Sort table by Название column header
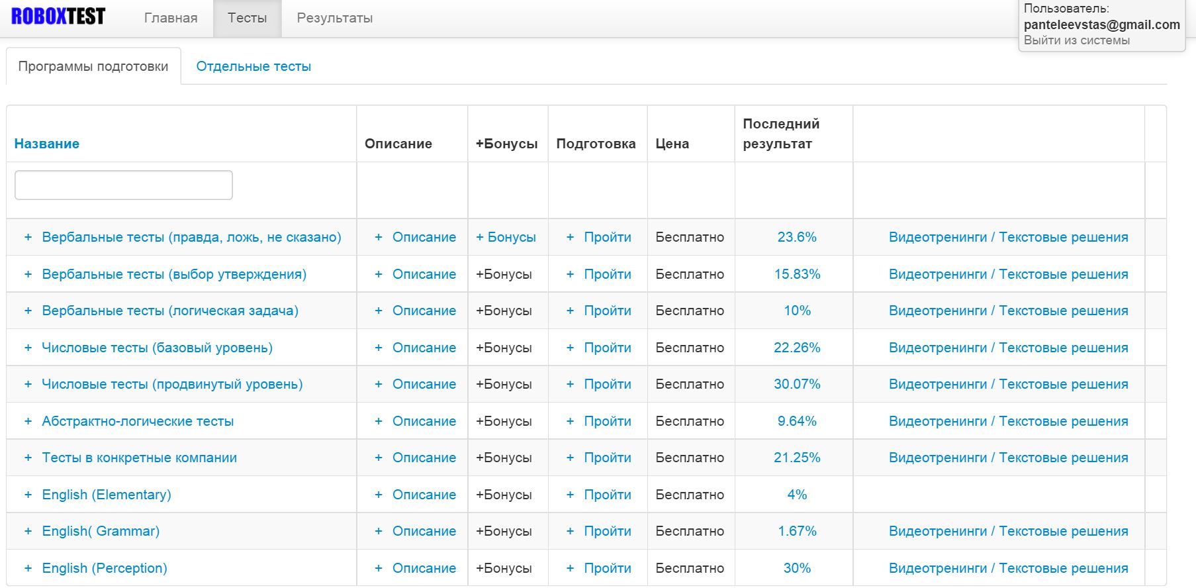This screenshot has height=588, width=1196. click(x=47, y=144)
